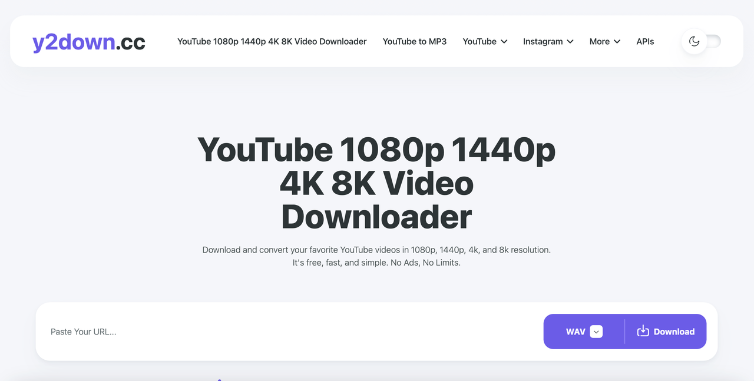Click the chevron beside the YouTube menu
The image size is (754, 381).
[504, 42]
